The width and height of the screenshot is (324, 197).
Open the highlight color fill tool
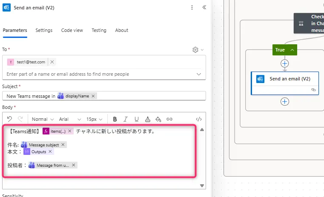(158, 119)
